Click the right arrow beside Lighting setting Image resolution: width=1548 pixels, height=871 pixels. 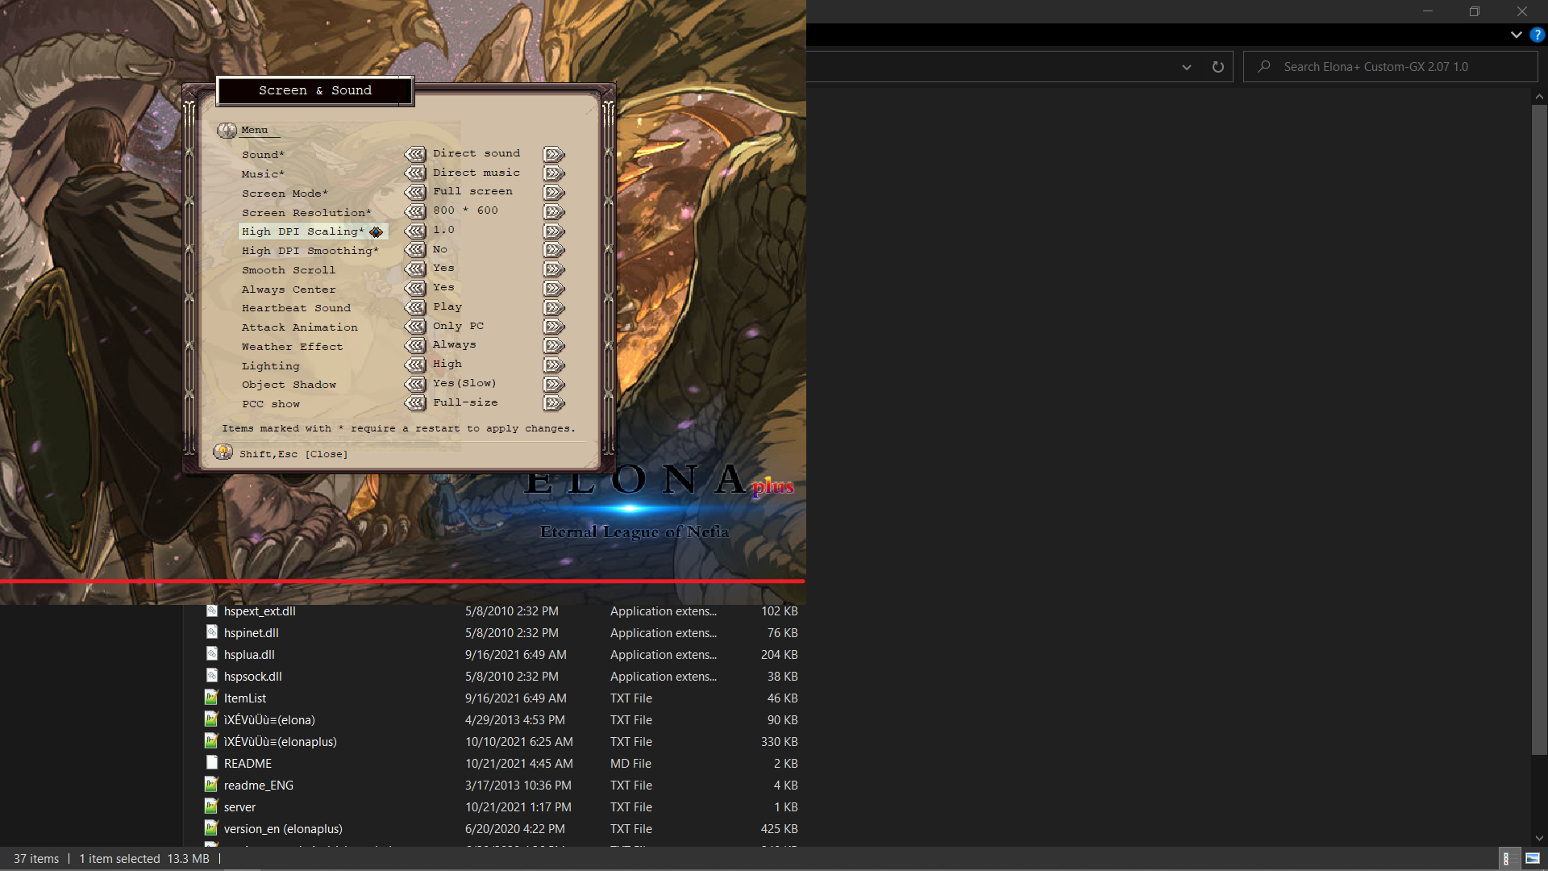pos(554,365)
